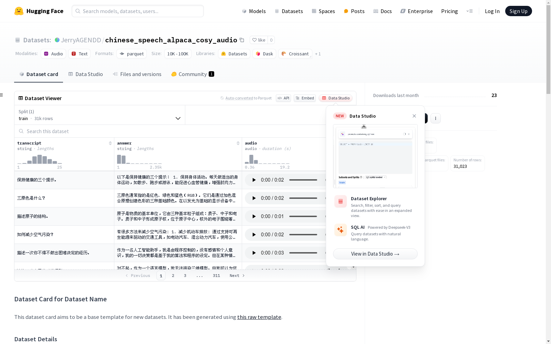Go to the Community tab

[x=193, y=74]
